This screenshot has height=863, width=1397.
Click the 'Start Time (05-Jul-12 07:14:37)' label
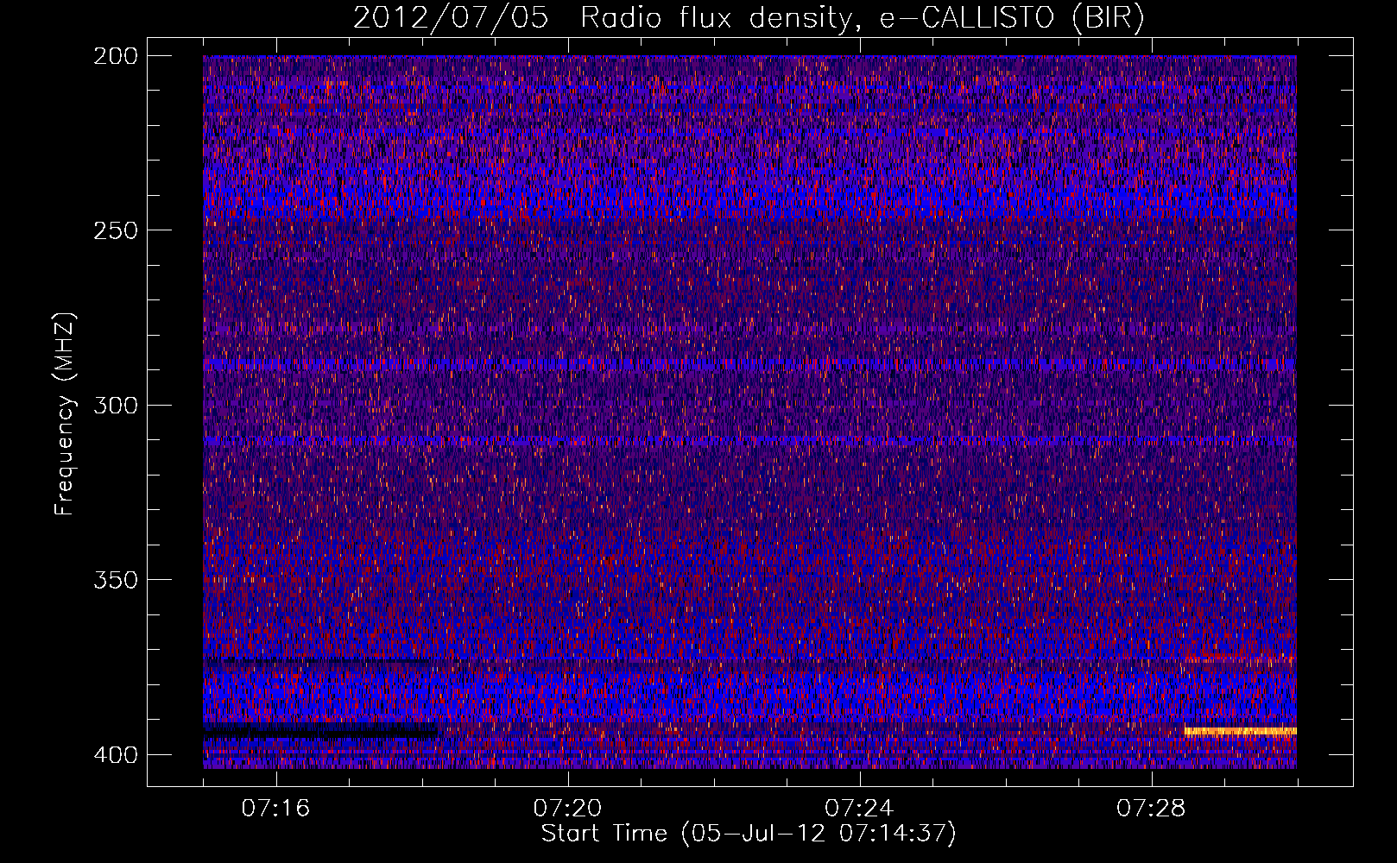point(749,834)
